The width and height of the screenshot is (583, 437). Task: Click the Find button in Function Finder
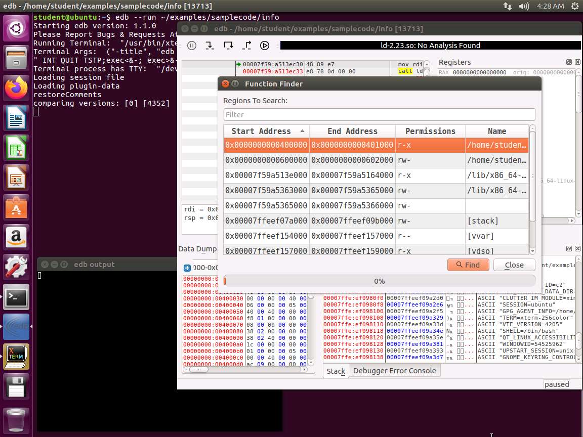coord(468,265)
